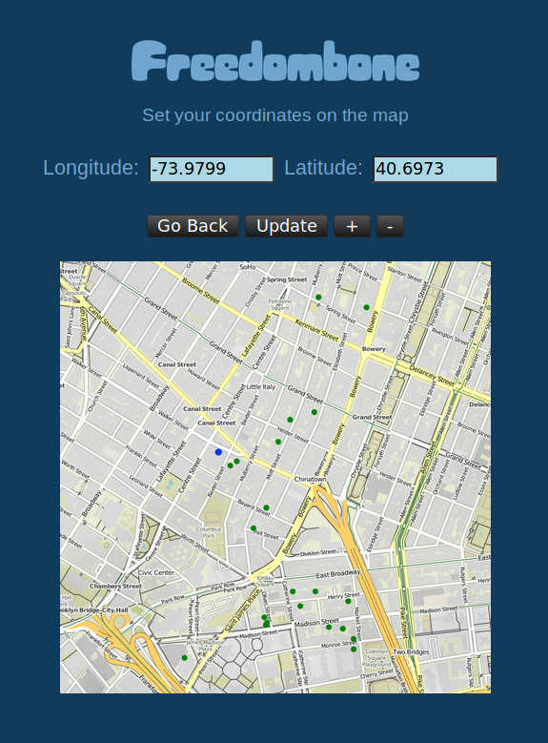This screenshot has height=743, width=548.
Task: Click the green dot on Pell Street
Action: point(254,528)
